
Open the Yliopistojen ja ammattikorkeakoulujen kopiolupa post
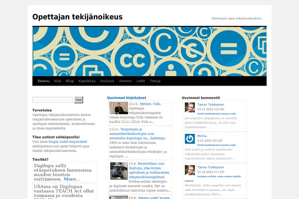pos(138,134)
